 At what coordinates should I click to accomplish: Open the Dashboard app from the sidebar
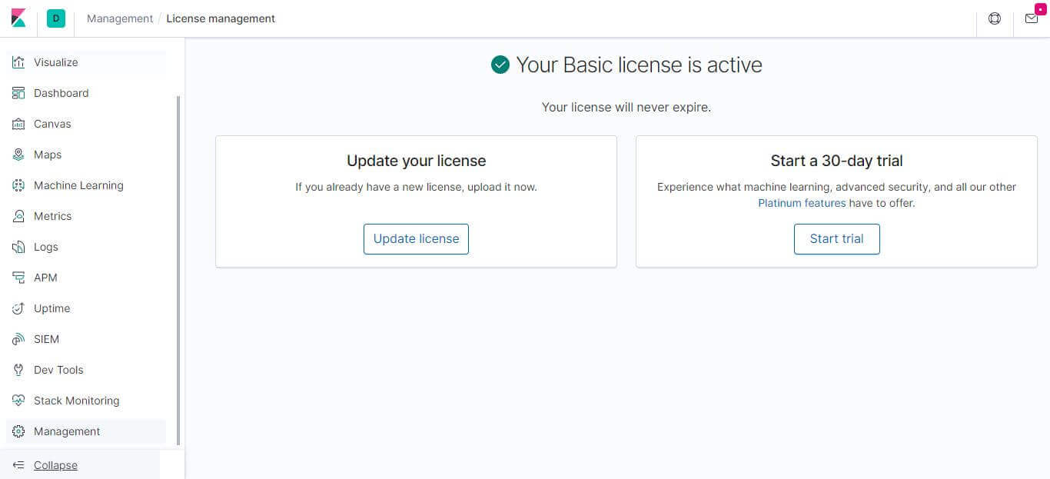pos(61,93)
